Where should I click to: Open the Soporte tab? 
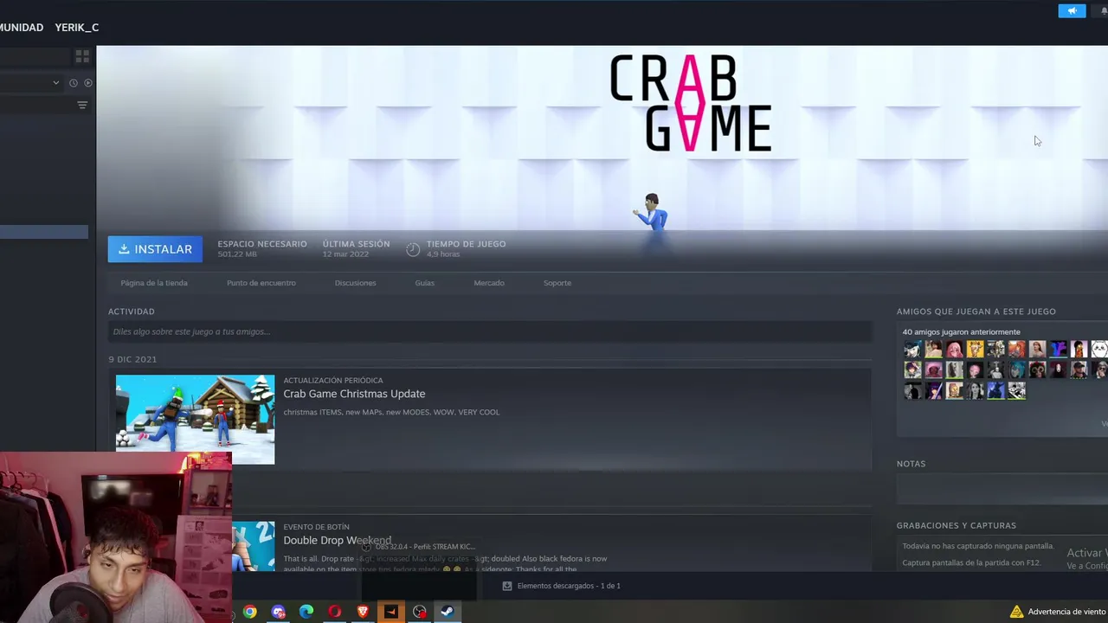557,283
